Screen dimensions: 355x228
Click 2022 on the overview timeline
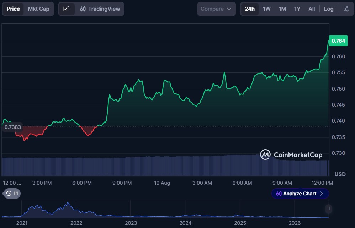(x=76, y=223)
